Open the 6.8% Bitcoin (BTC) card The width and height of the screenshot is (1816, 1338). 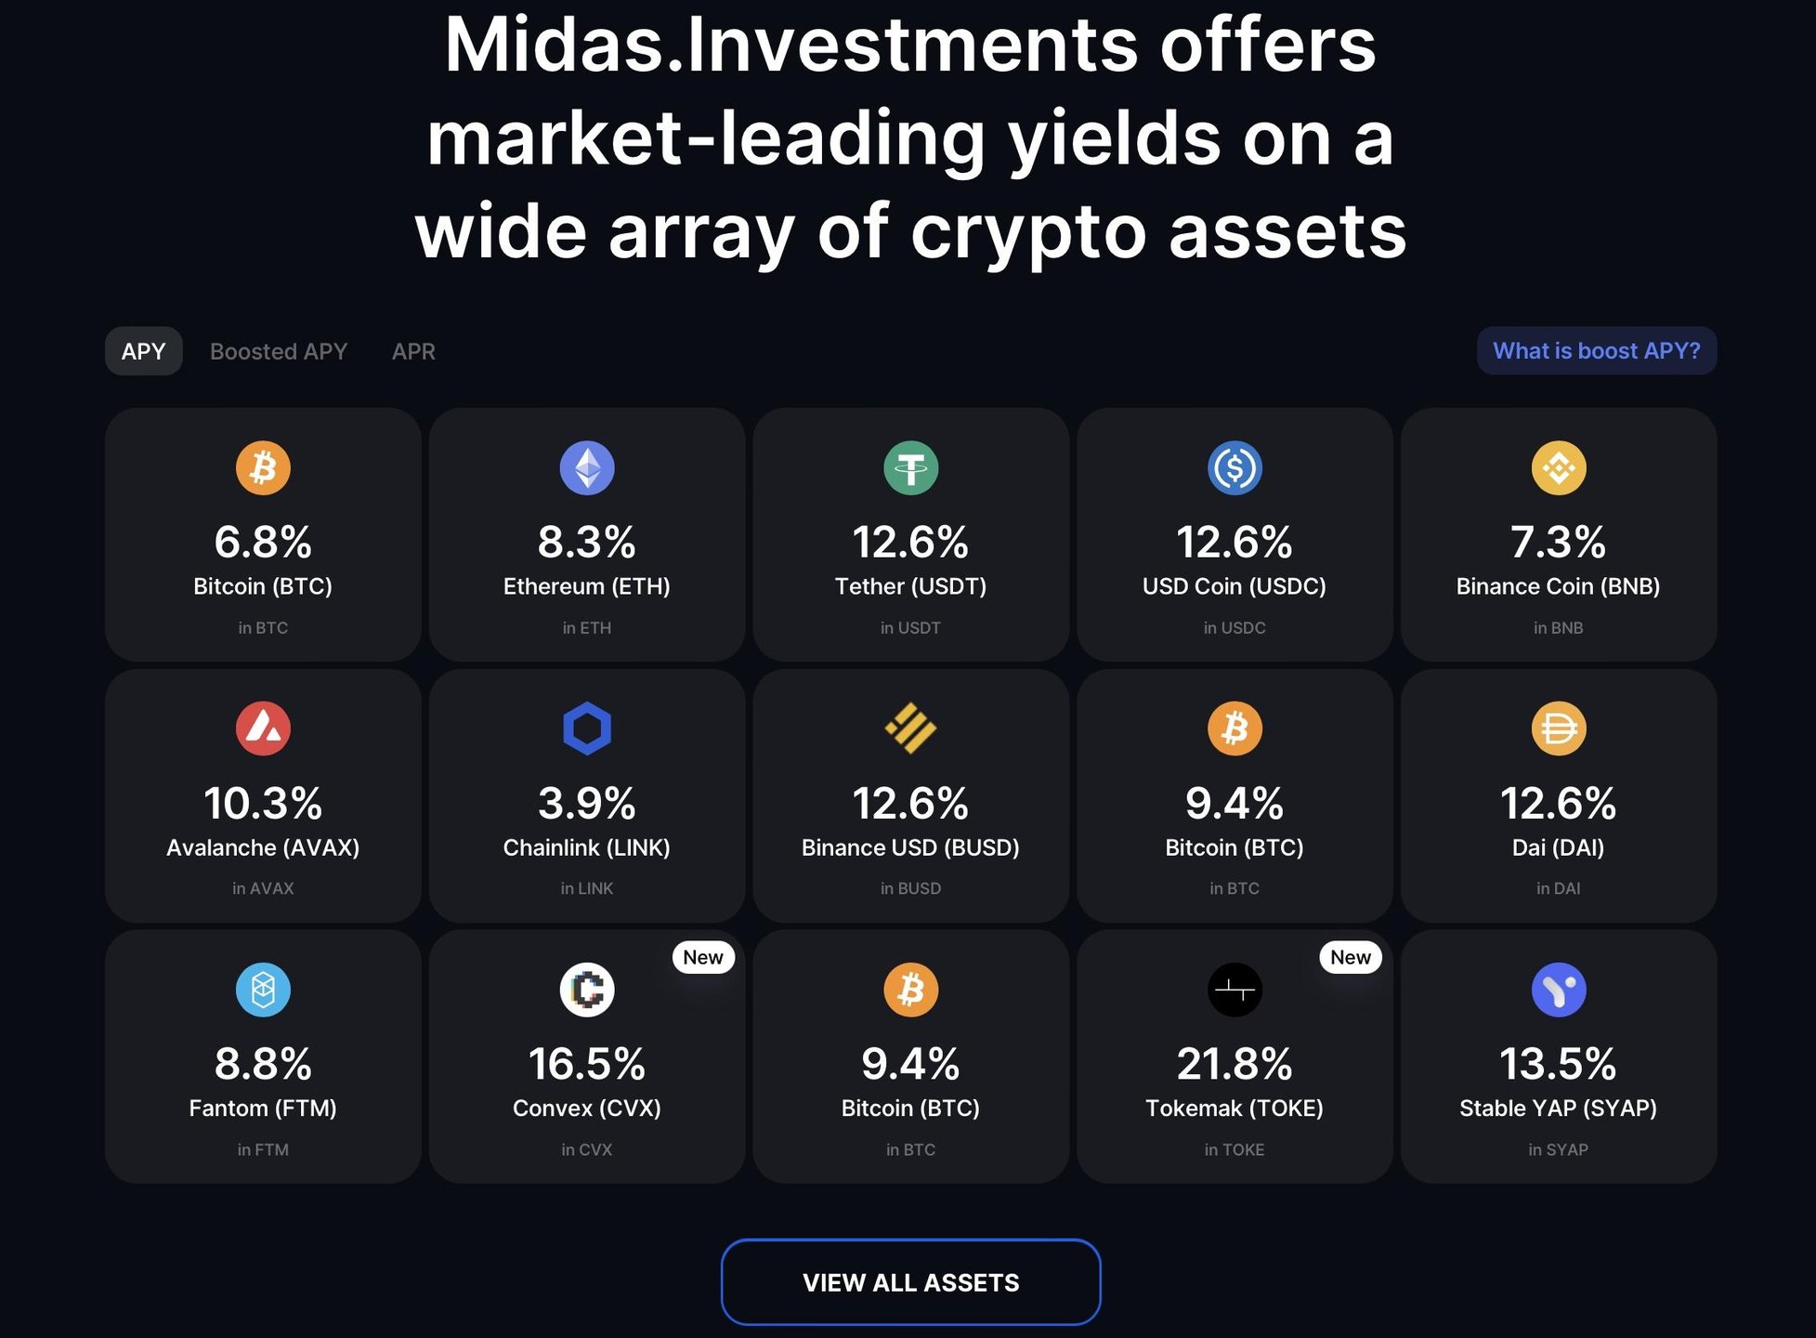coord(263,535)
